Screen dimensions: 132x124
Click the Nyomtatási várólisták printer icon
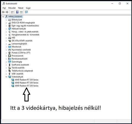[x=10, y=50]
